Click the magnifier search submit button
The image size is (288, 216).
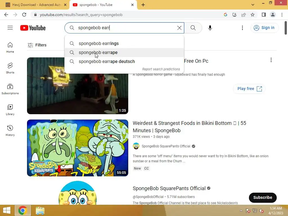(193, 28)
